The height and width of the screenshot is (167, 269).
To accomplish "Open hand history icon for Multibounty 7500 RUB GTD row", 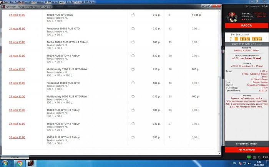I will coord(133,69).
